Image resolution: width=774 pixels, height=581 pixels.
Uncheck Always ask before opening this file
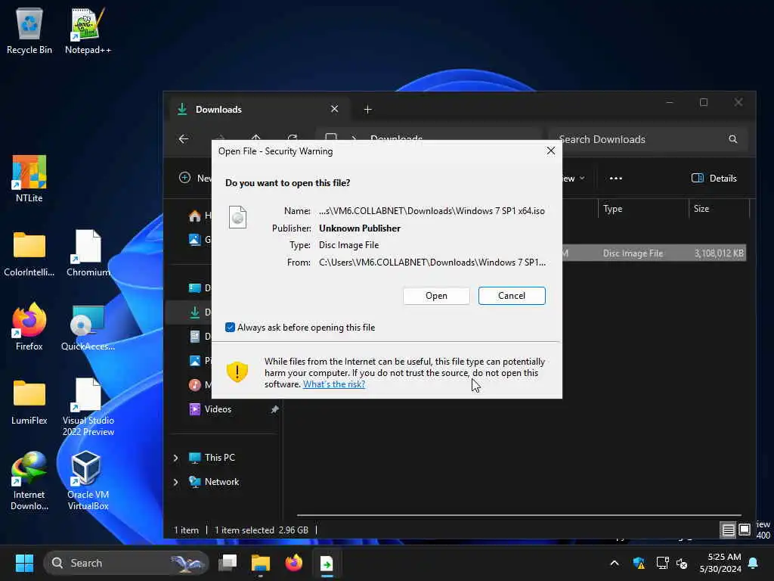point(230,327)
